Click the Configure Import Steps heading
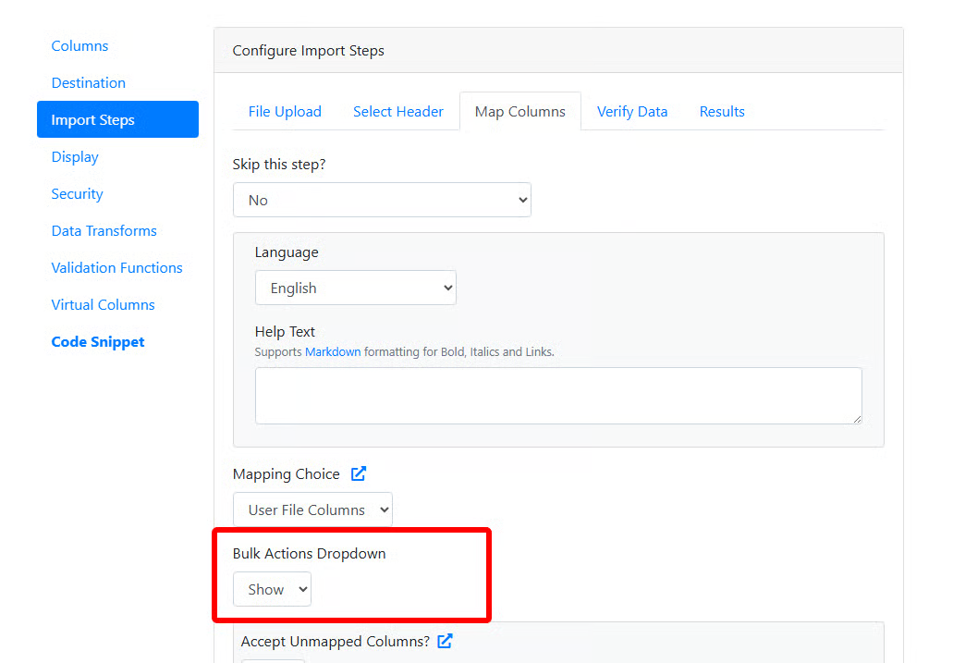953x663 pixels. point(308,51)
